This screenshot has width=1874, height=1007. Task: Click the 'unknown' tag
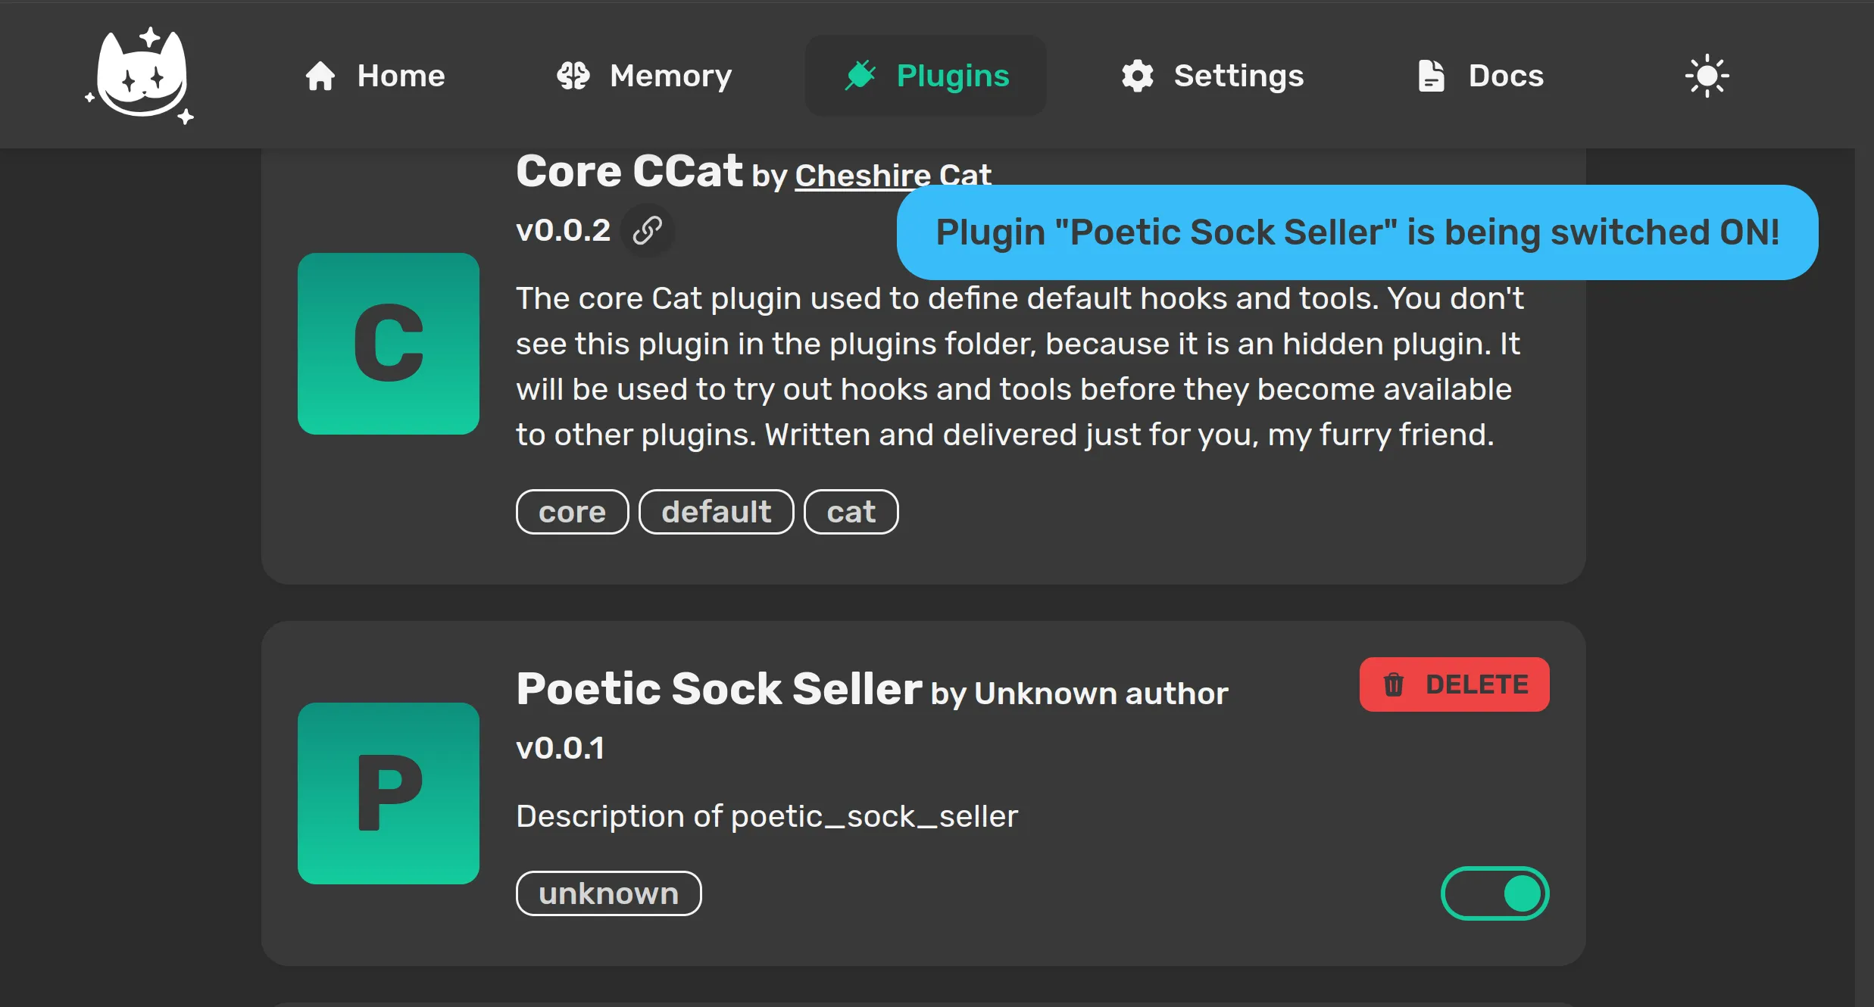coord(608,893)
